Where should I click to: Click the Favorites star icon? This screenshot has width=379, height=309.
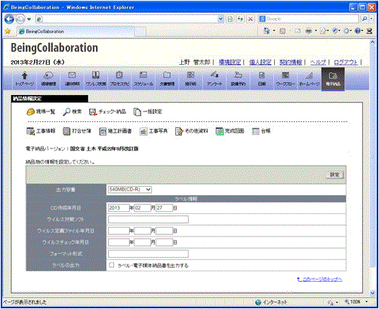click(x=8, y=32)
